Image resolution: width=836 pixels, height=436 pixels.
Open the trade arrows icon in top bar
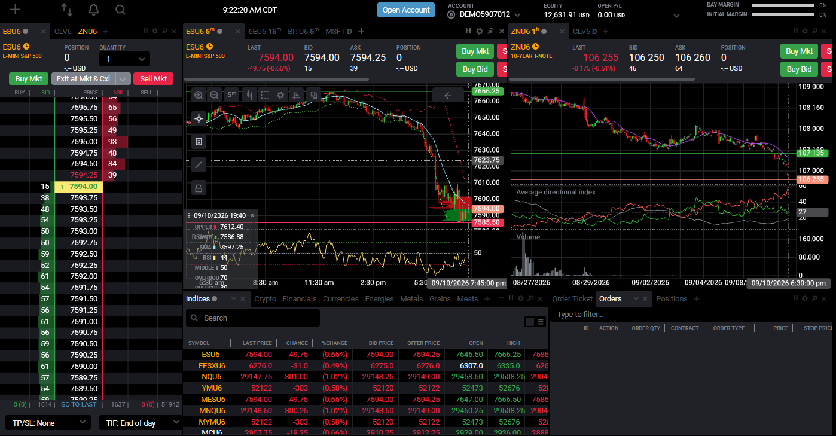click(x=67, y=10)
